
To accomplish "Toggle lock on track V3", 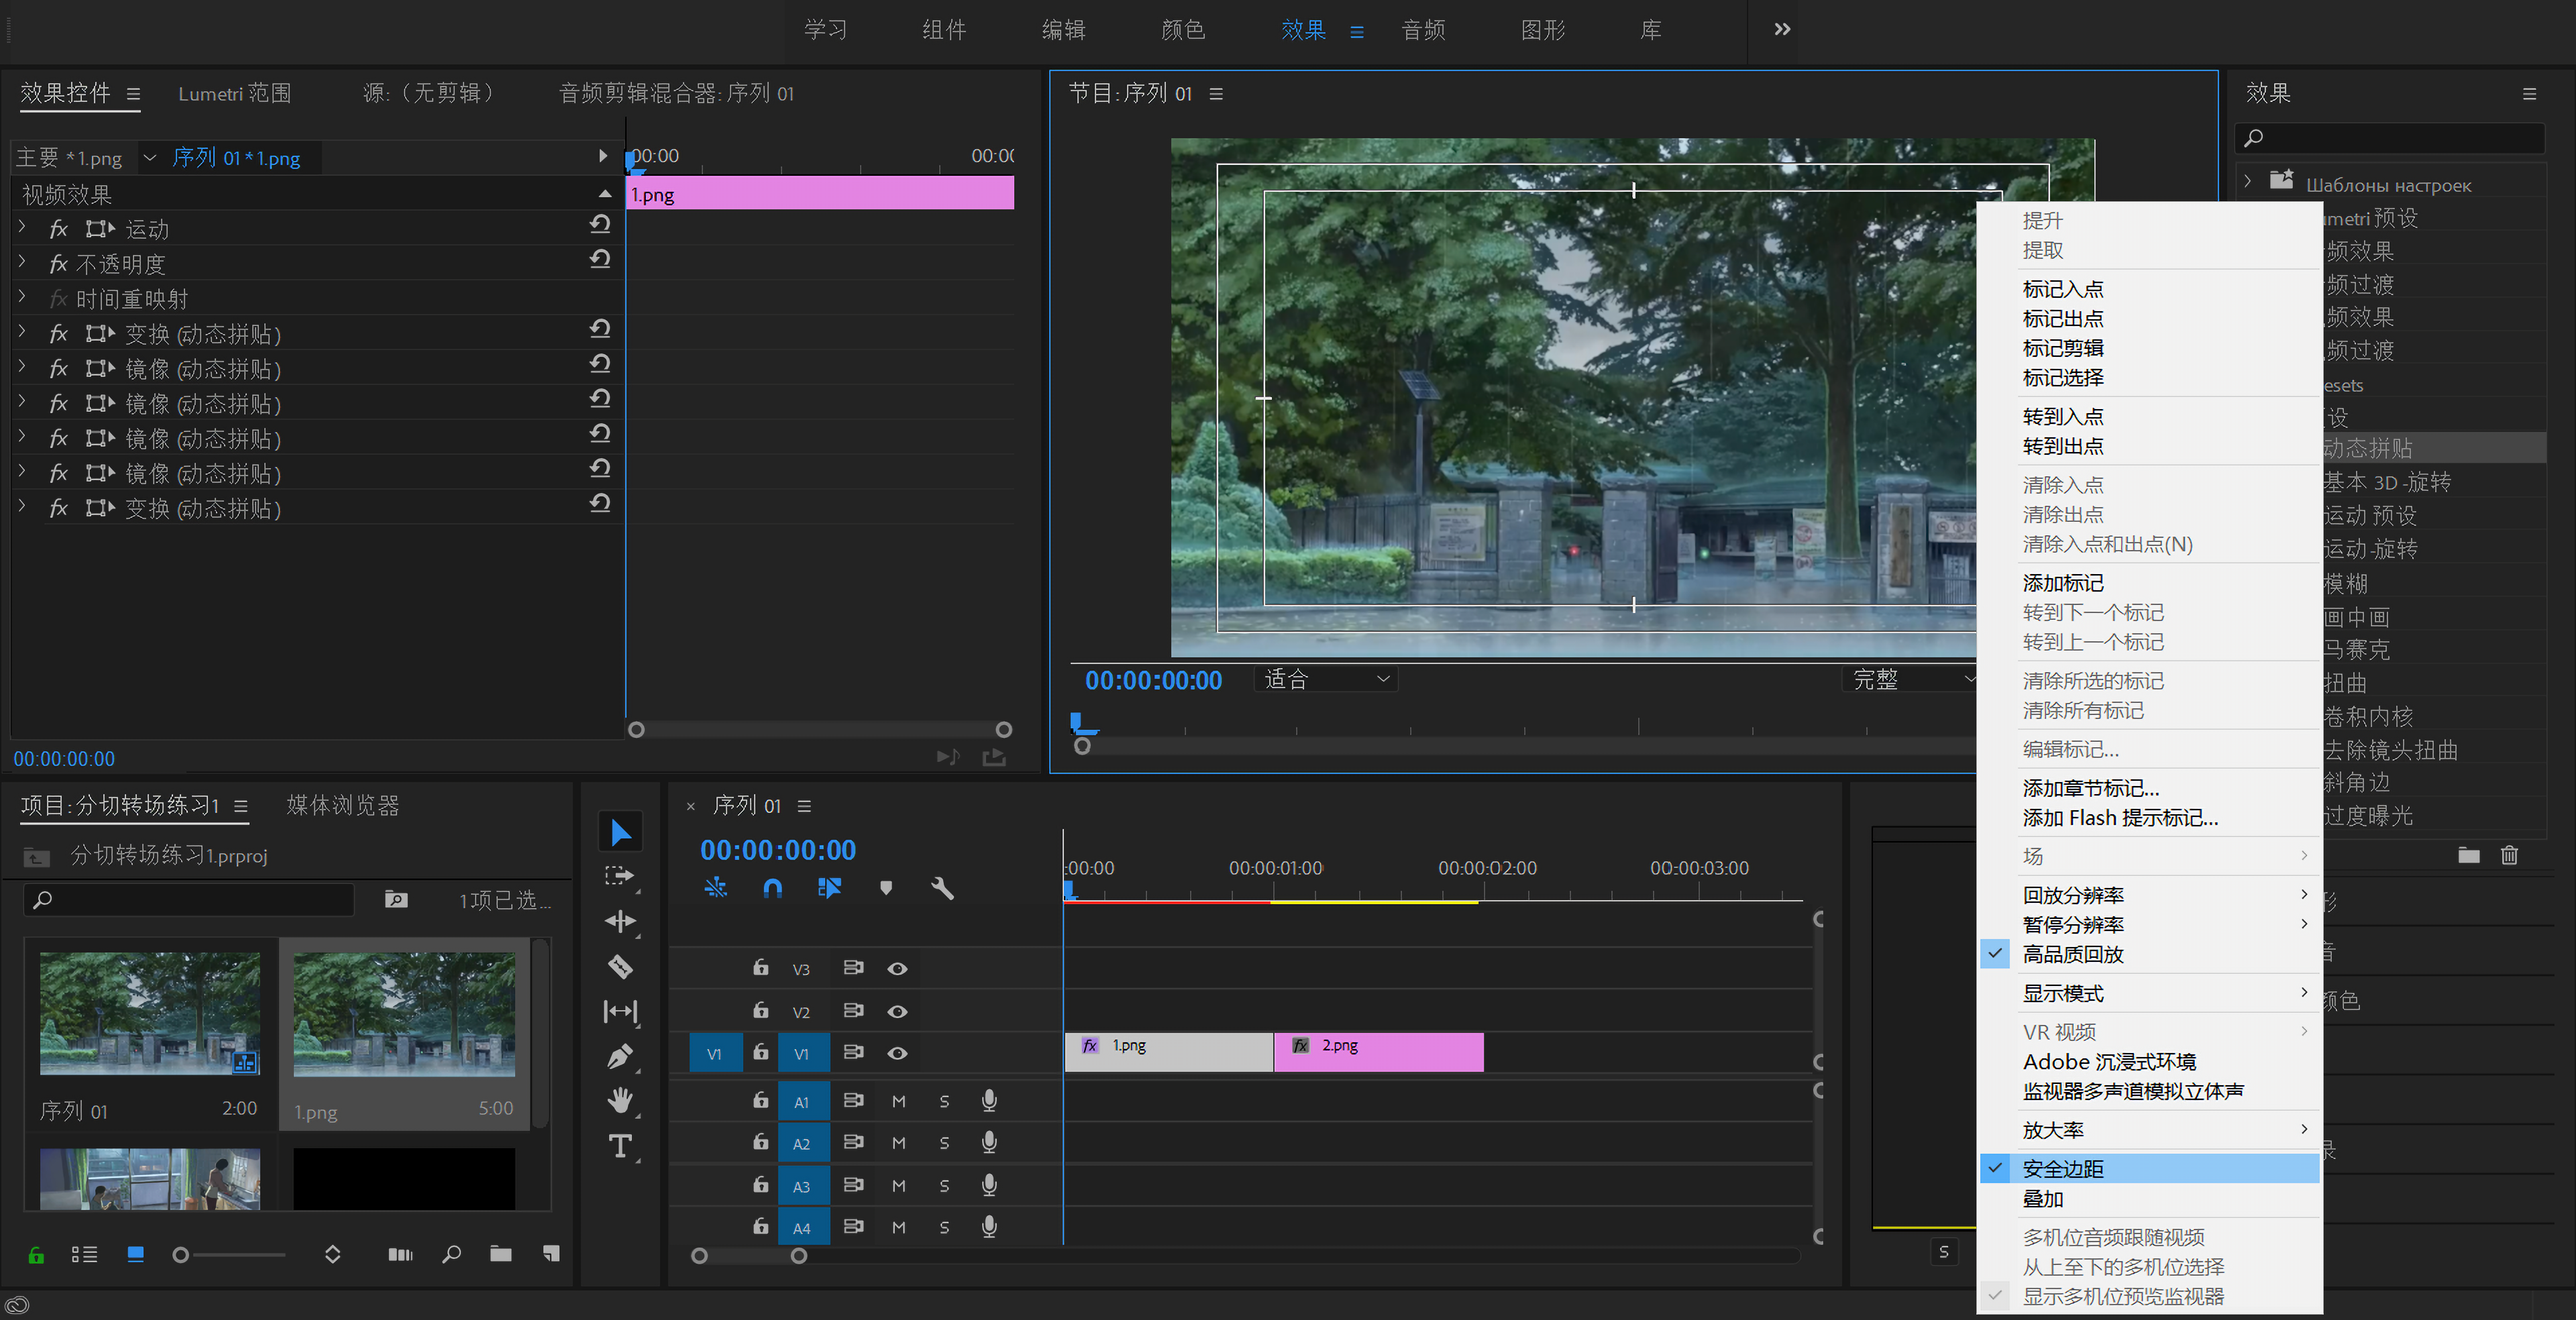I will 761,967.
